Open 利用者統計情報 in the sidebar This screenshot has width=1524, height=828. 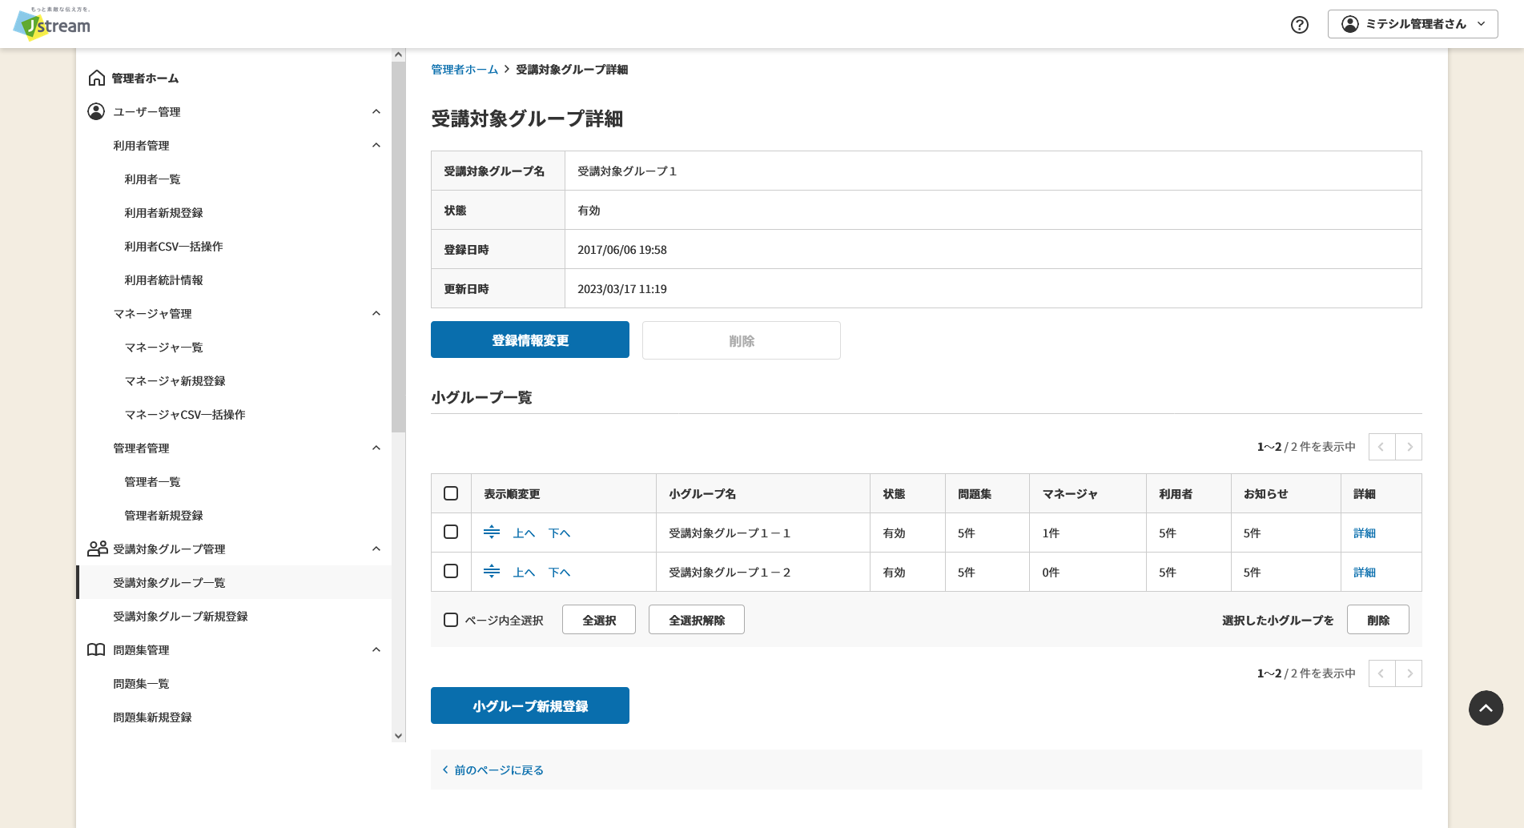(163, 279)
